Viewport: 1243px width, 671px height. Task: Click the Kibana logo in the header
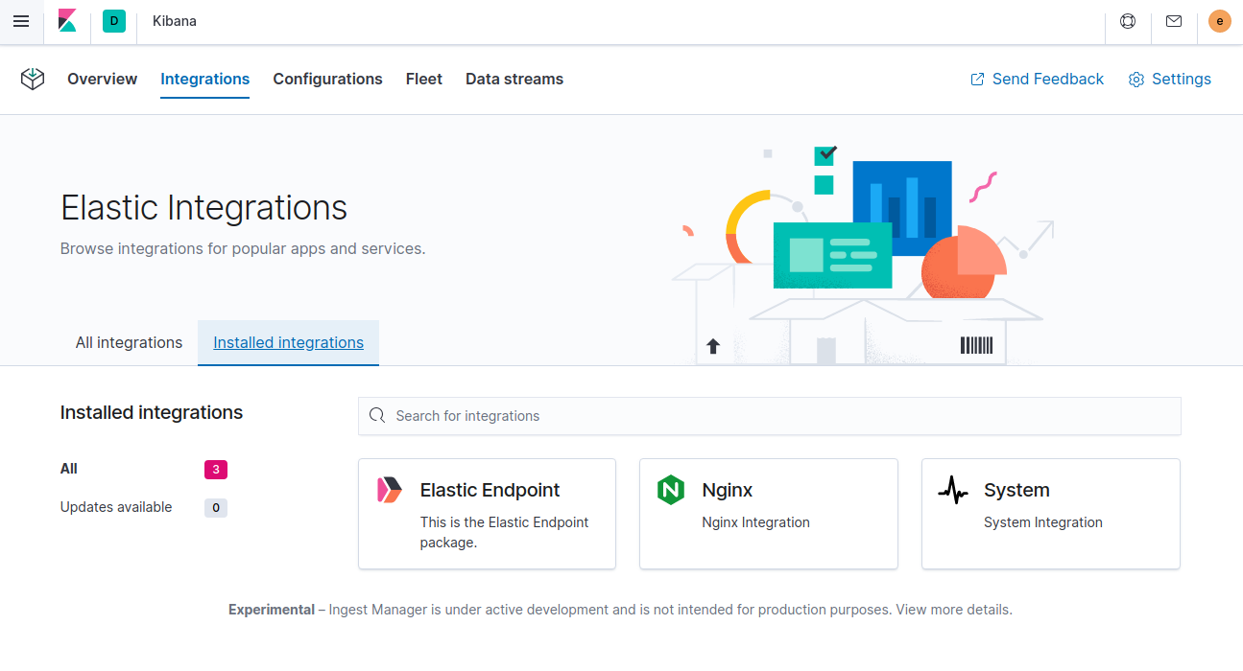[67, 21]
